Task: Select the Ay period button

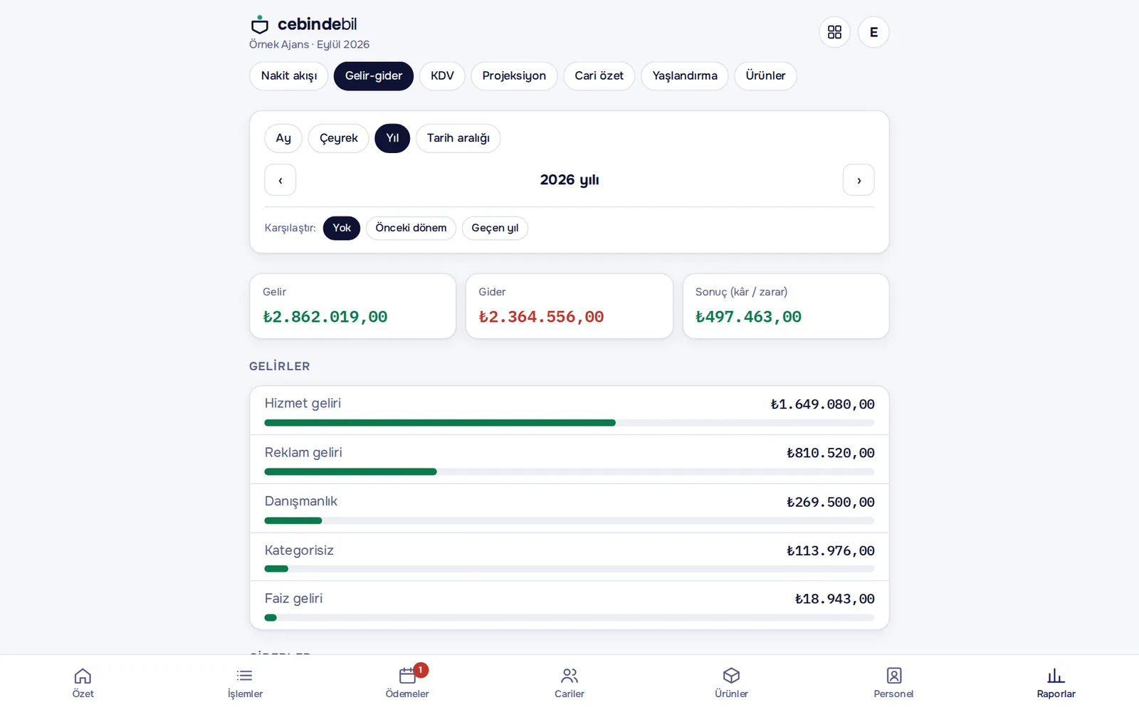Action: click(x=283, y=138)
